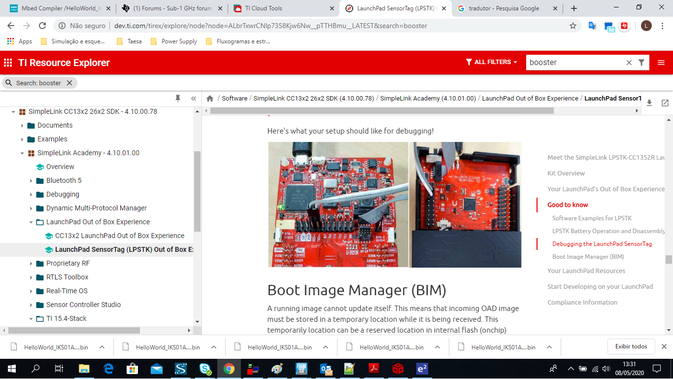The height and width of the screenshot is (379, 673).
Task: Open the RTLS Toolbox tree folder
Action: coord(67,277)
